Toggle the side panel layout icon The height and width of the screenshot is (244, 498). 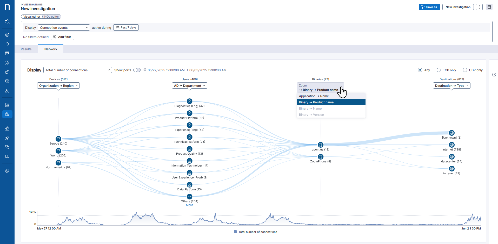tap(489, 7)
